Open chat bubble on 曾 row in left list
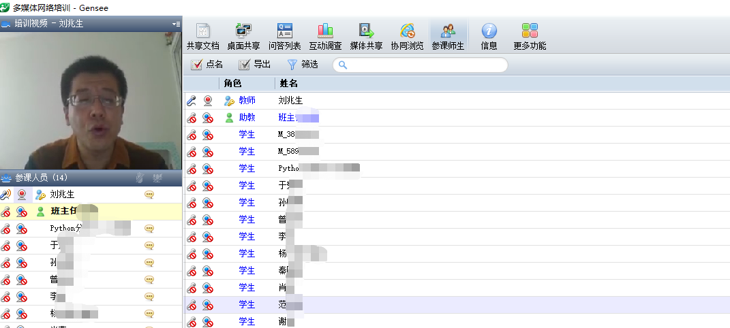This screenshot has width=730, height=328. pos(149,280)
